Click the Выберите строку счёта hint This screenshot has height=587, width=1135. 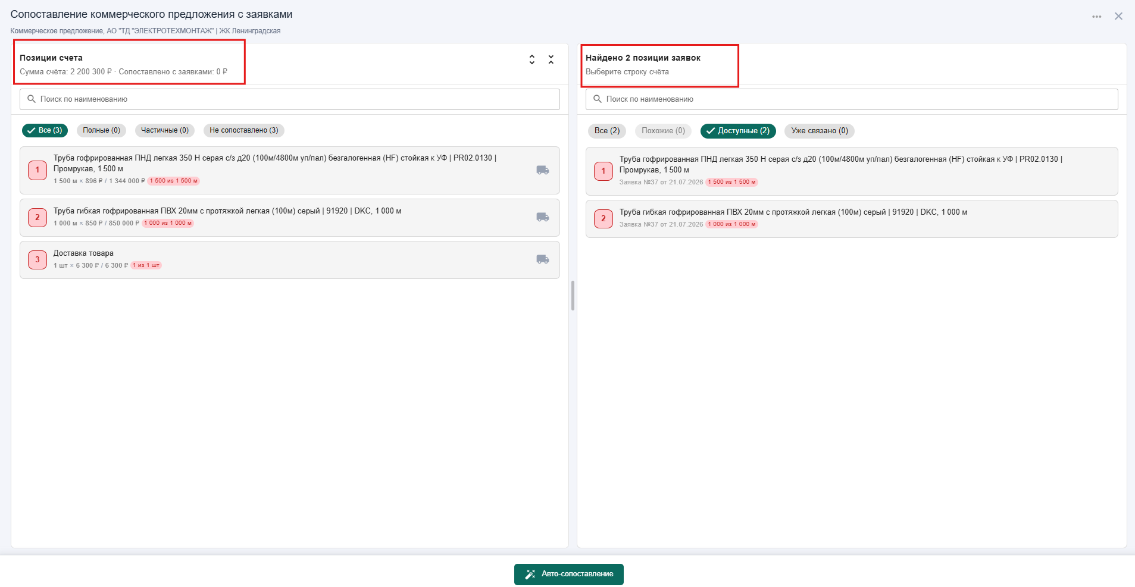[x=627, y=72]
